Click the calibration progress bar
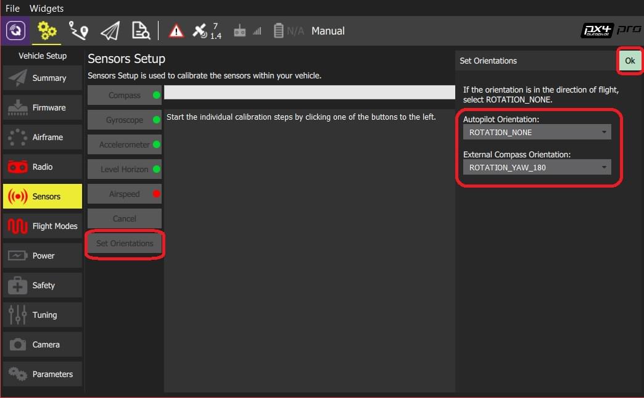The height and width of the screenshot is (398, 644). click(x=309, y=92)
